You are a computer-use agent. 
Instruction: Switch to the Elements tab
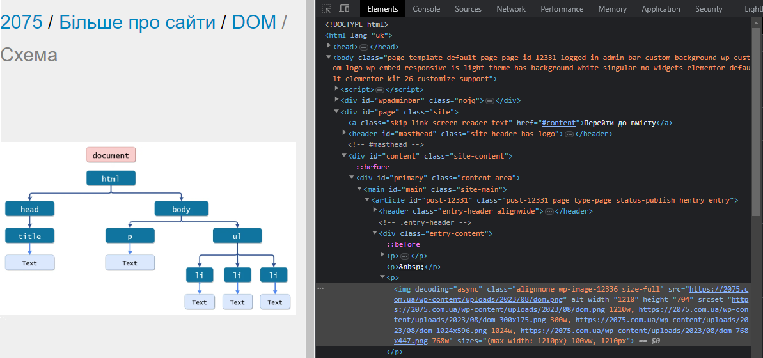click(382, 9)
